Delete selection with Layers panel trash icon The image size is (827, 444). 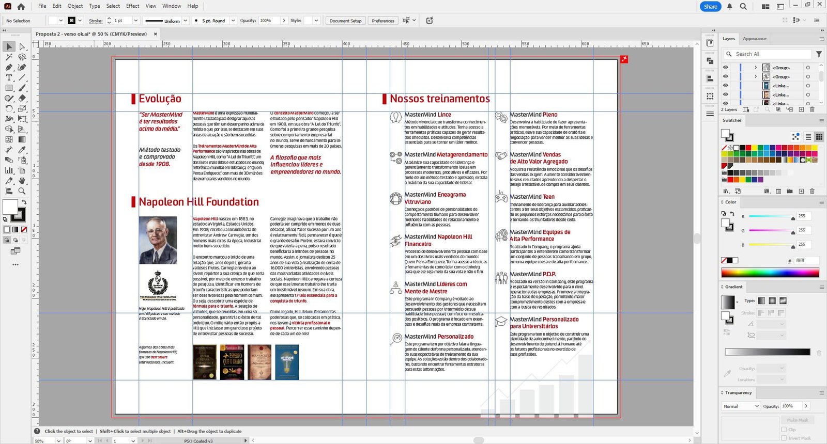[812, 109]
